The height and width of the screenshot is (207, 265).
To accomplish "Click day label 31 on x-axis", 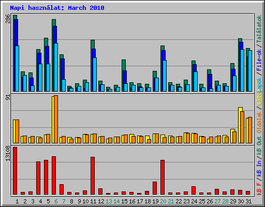I will 248,201.
